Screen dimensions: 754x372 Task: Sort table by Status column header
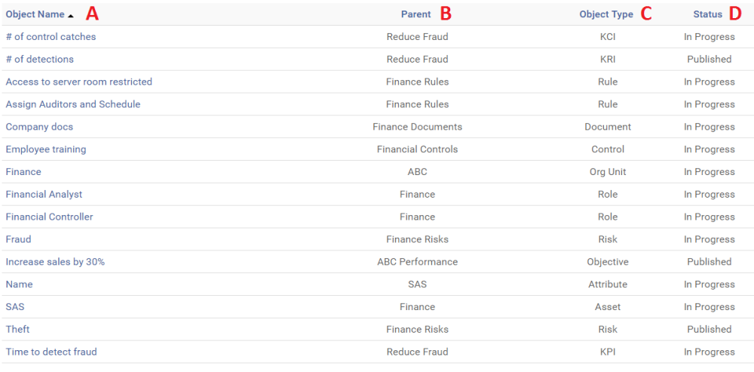(708, 14)
